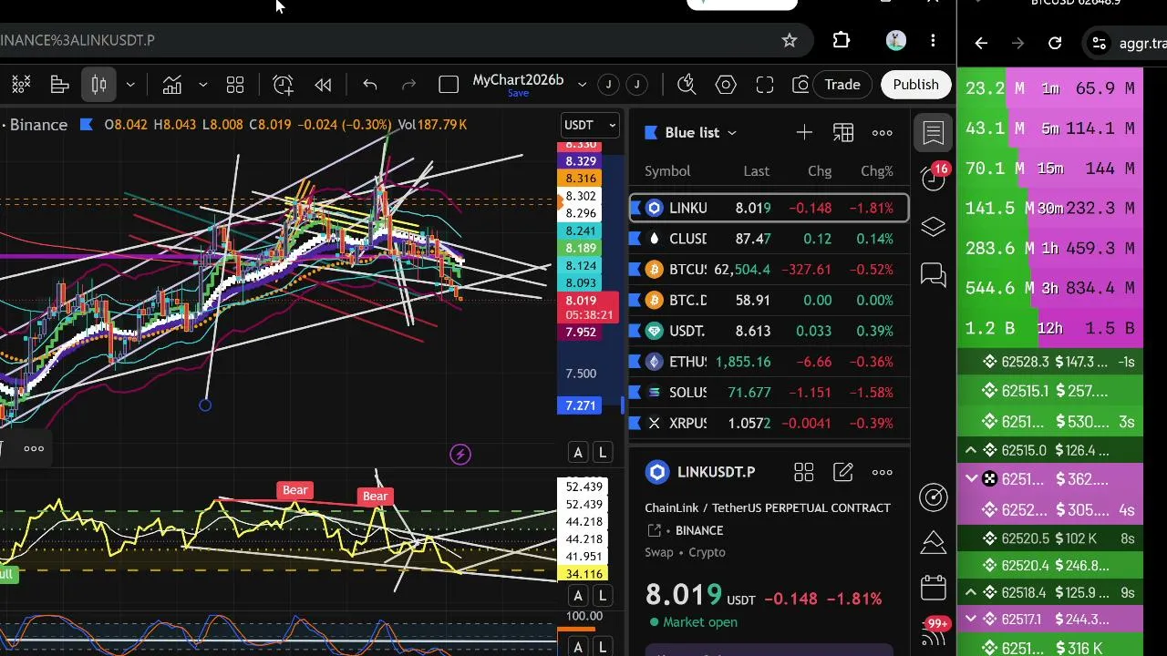
Task: Open LINKUSDT.P details more options
Action: pos(883,472)
